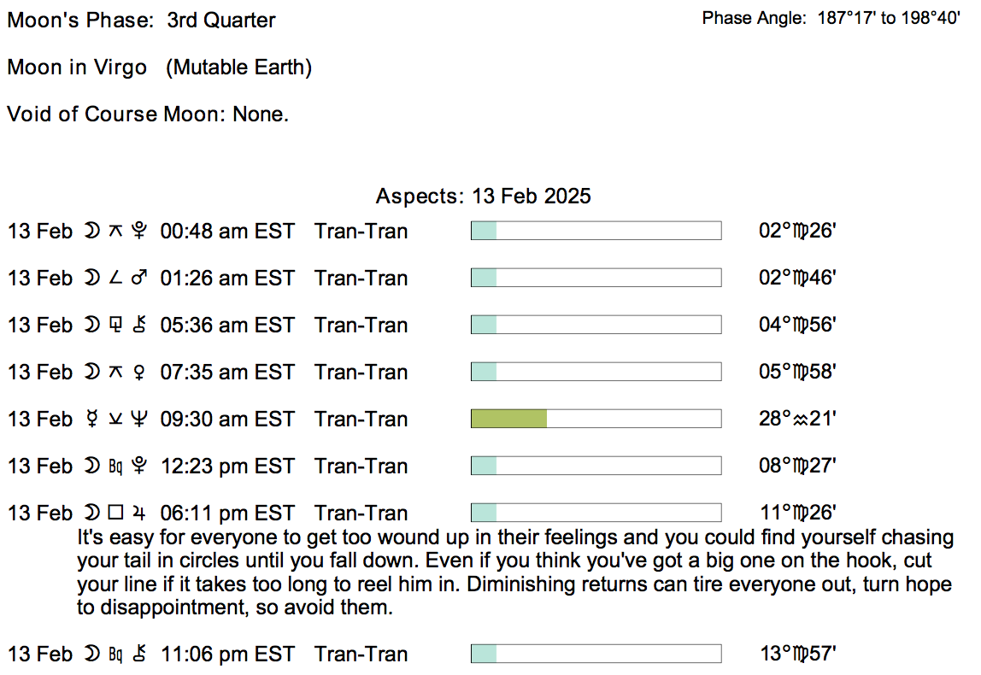Click the olive green Mercury-Neptune strength bar
The width and height of the screenshot is (981, 675).
[509, 419]
